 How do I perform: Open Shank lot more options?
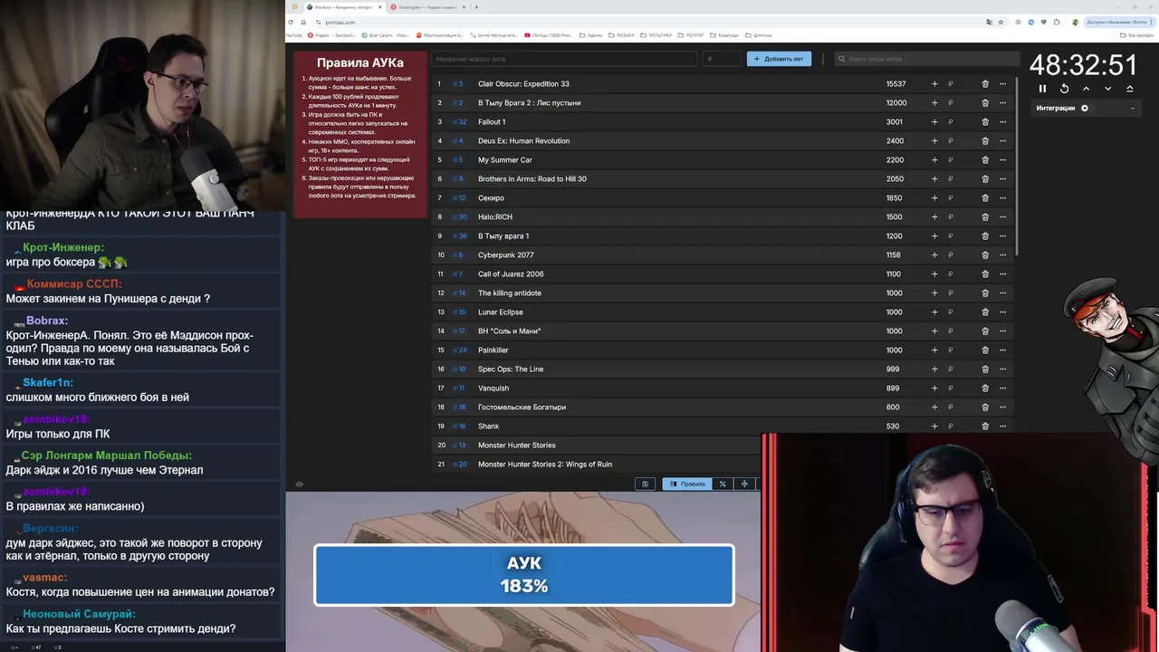(1002, 427)
